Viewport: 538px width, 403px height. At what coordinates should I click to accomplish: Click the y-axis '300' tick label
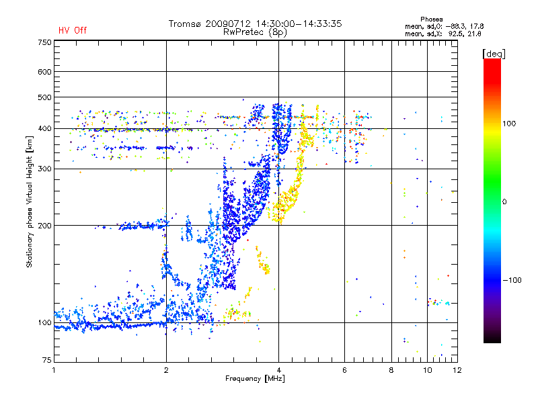pos(44,169)
